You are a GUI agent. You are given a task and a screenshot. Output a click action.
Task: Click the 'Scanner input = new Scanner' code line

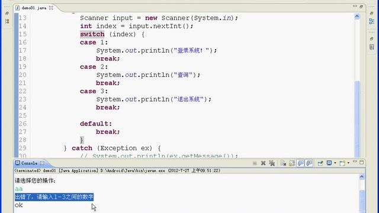click(x=159, y=18)
